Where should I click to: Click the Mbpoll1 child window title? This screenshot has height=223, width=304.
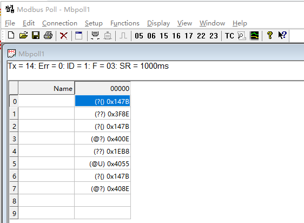tap(31, 54)
